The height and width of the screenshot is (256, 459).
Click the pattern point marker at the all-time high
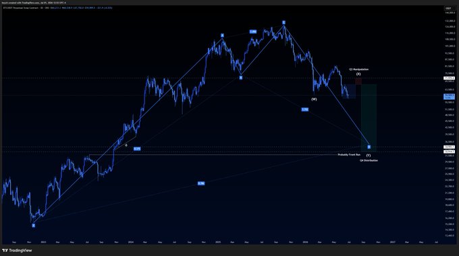click(283, 22)
